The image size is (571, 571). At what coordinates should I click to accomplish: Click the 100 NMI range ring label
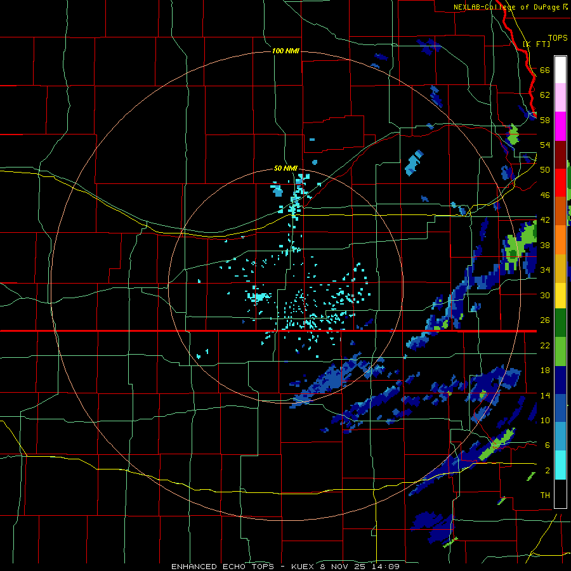coord(285,51)
